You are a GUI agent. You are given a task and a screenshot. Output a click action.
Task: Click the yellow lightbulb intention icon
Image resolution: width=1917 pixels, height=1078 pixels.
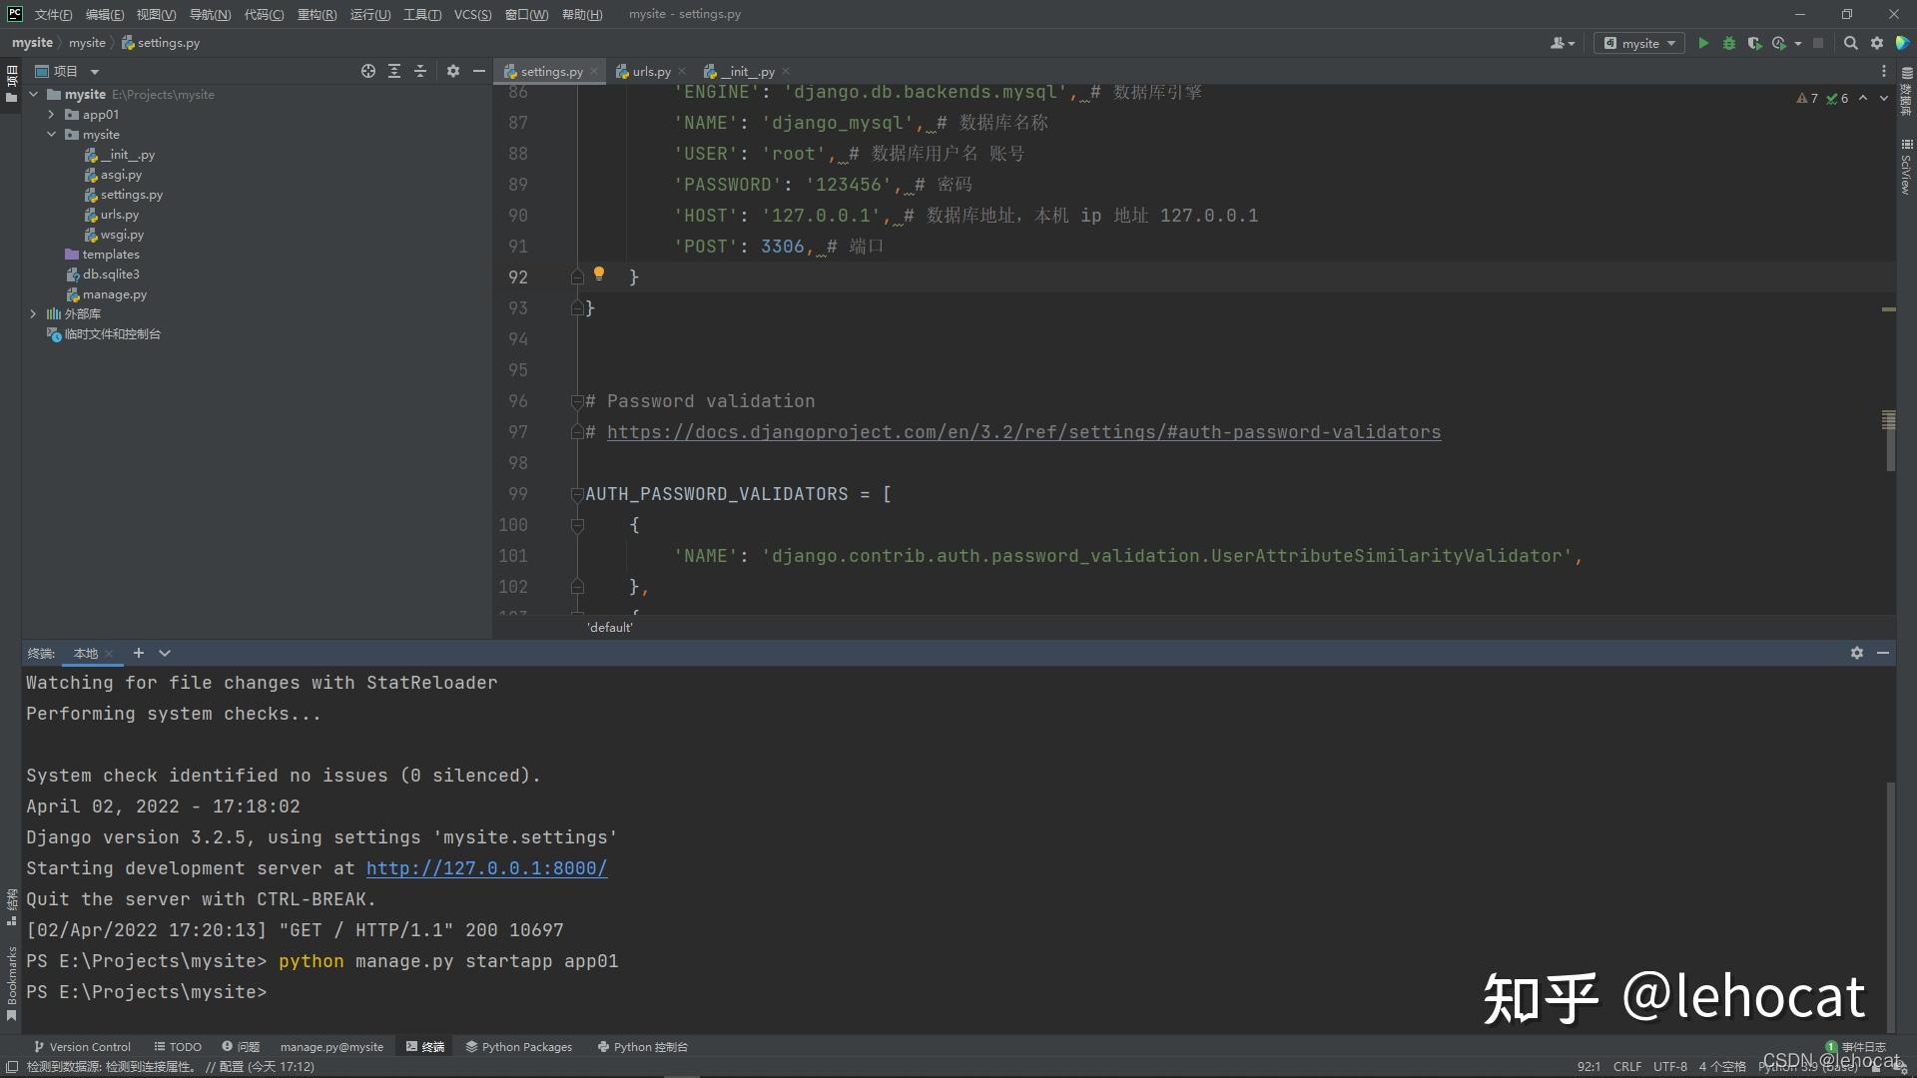pyautogui.click(x=599, y=273)
